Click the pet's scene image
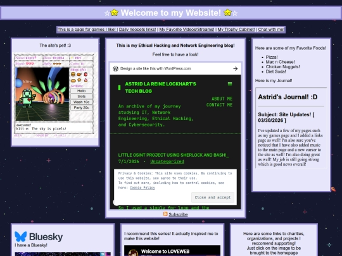 click(42, 94)
